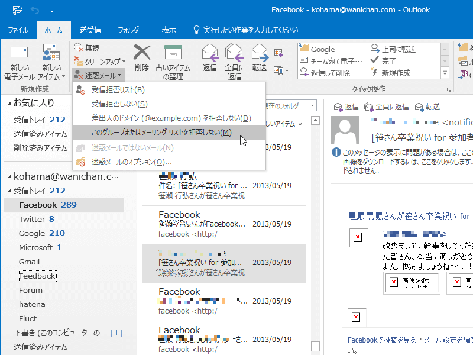
Task: Switch to the ホーム tab
Action: [x=54, y=30]
